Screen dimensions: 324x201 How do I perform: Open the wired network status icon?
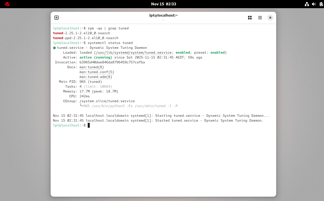[307, 4]
